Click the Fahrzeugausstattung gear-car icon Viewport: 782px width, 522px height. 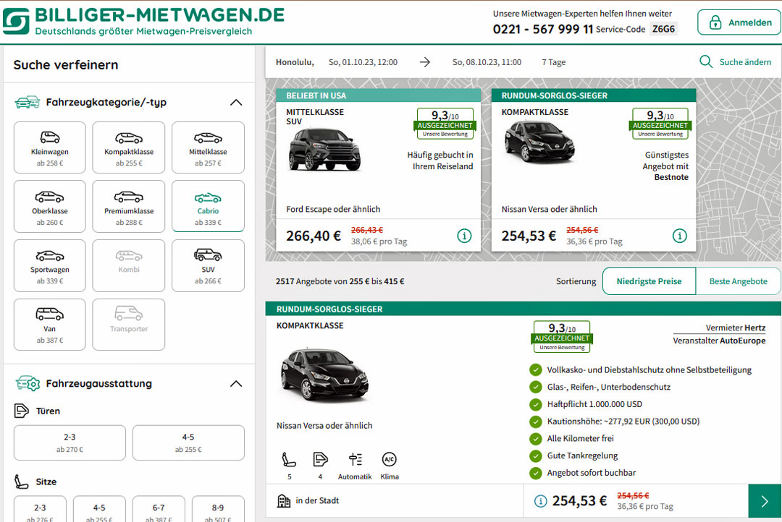click(28, 383)
